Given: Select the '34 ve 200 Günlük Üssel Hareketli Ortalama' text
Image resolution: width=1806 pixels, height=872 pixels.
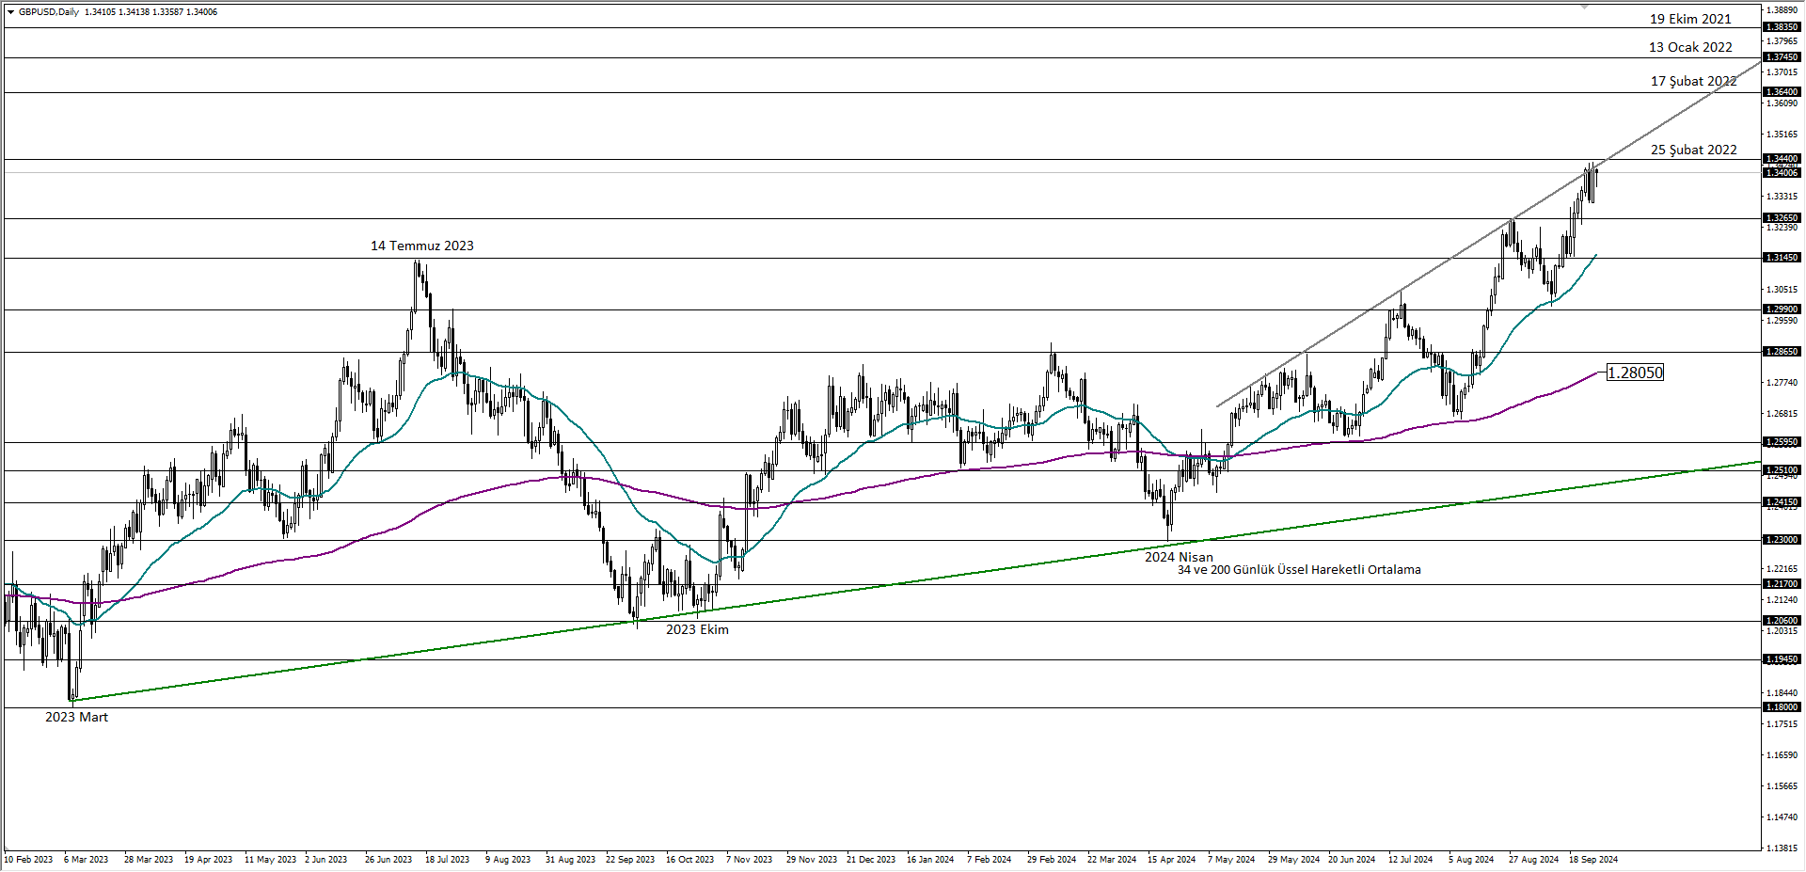Looking at the screenshot, I should pos(1299,569).
